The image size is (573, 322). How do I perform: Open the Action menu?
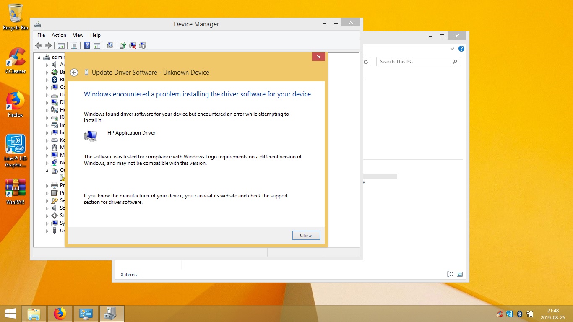(59, 35)
